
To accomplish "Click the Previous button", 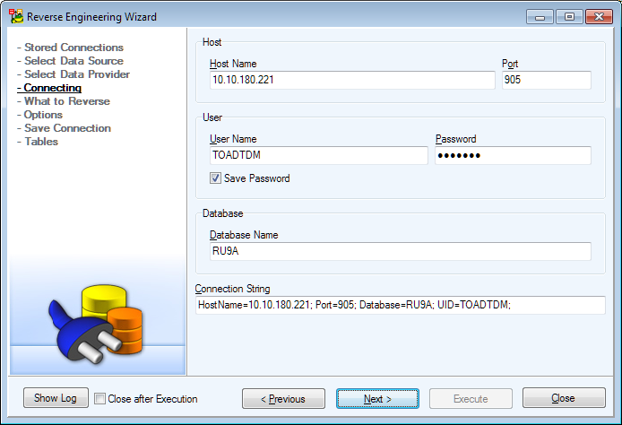I will pos(283,398).
